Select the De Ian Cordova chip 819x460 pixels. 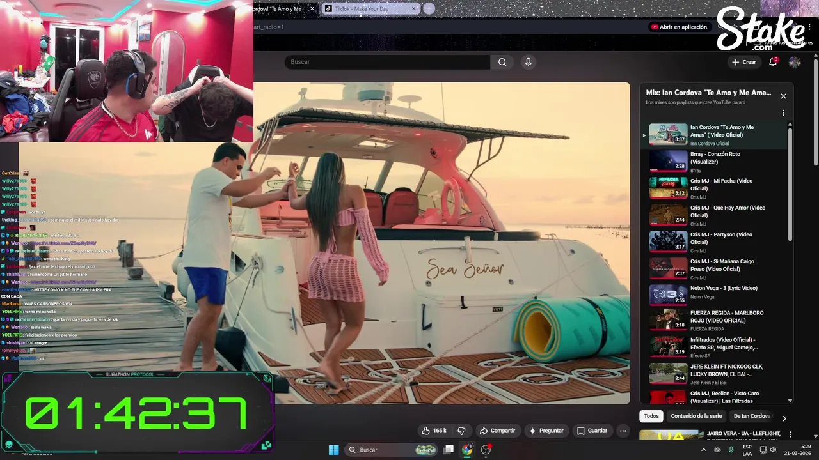click(x=752, y=416)
